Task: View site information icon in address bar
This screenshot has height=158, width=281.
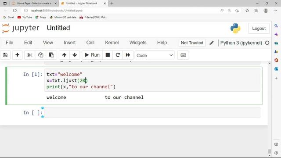Action: pyautogui.click(x=26, y=11)
